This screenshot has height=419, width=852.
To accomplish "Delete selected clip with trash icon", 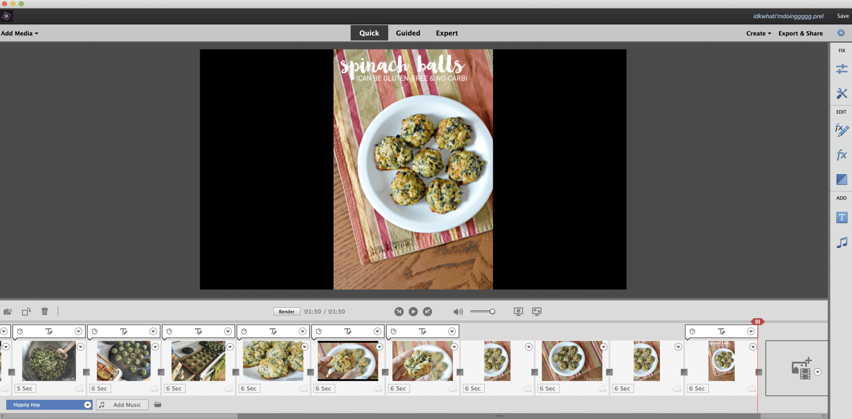I will click(45, 312).
